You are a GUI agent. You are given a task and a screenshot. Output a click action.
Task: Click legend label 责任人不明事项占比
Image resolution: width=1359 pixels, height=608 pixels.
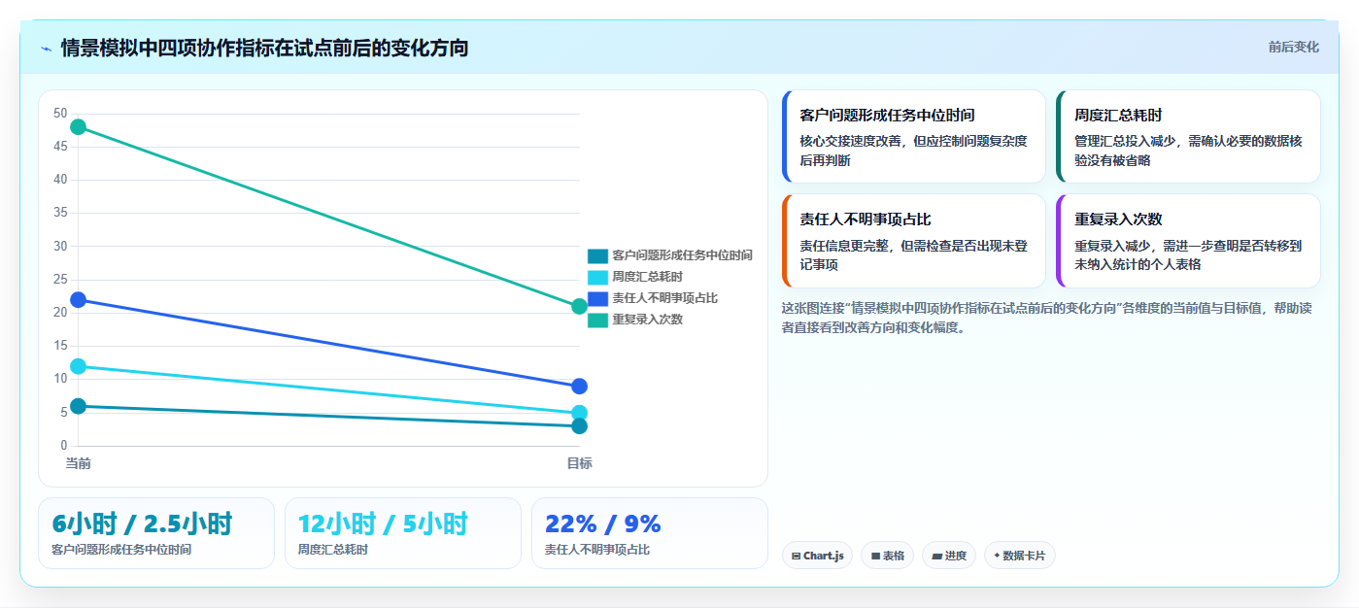coord(664,298)
